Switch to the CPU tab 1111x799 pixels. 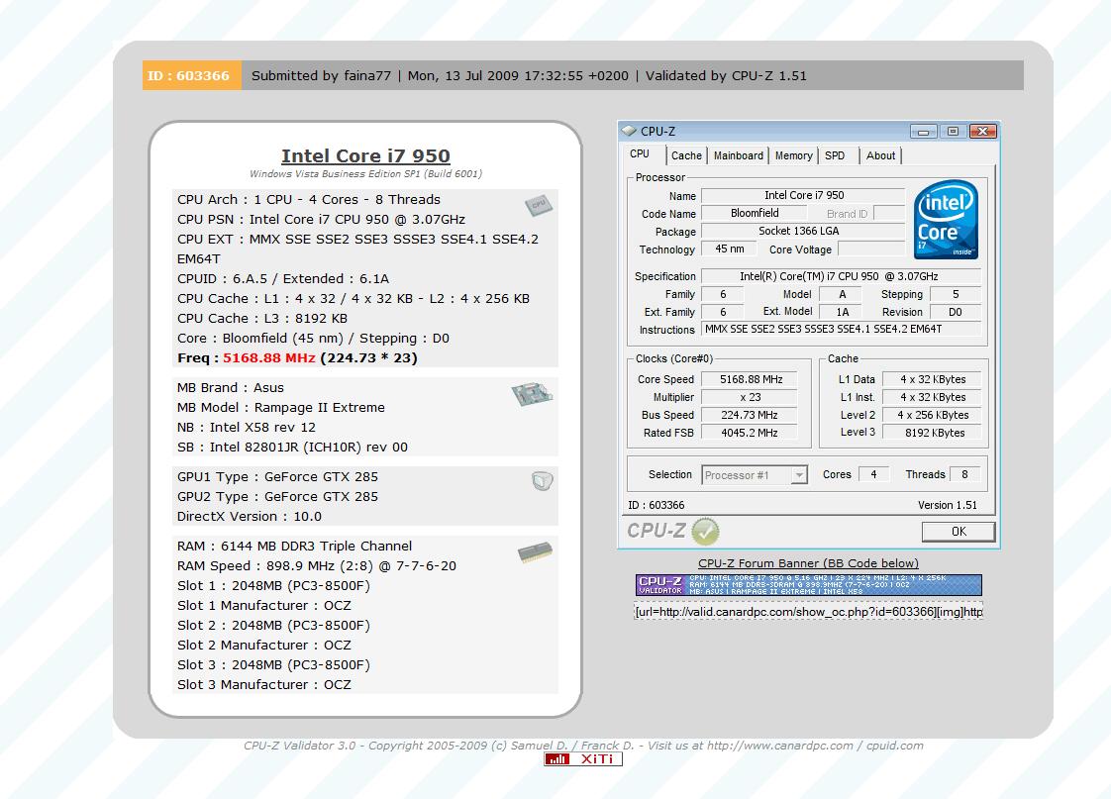(x=639, y=153)
